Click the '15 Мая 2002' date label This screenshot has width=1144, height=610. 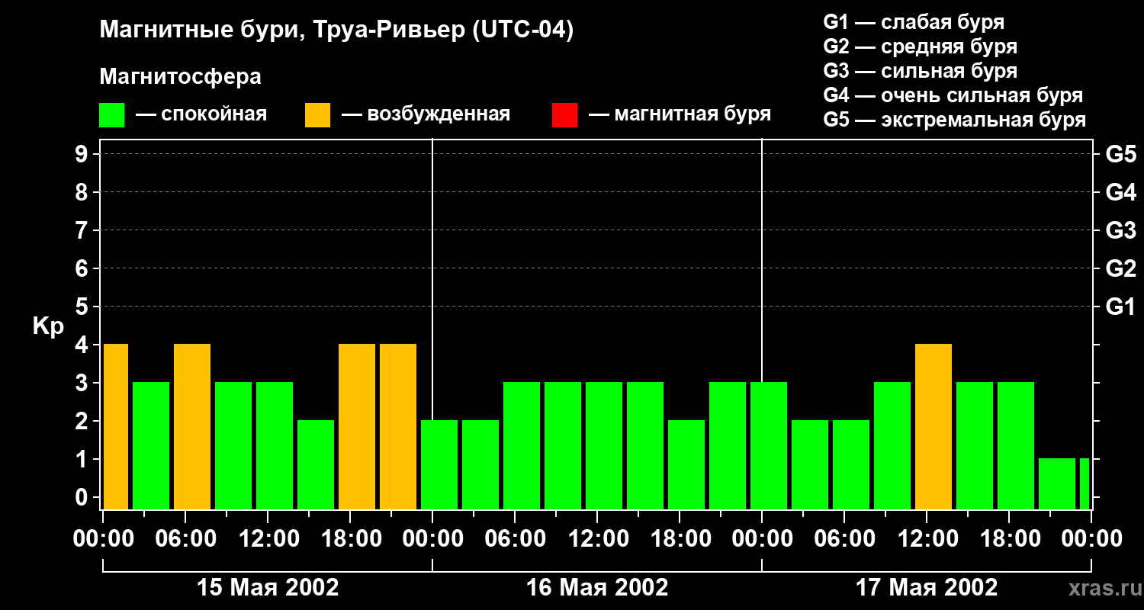[x=268, y=587]
